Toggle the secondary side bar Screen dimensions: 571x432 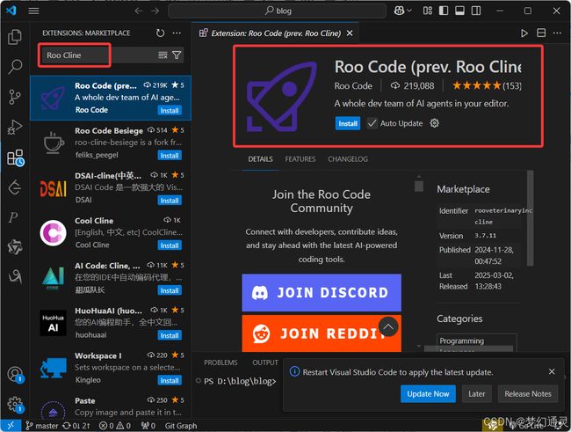[476, 11]
